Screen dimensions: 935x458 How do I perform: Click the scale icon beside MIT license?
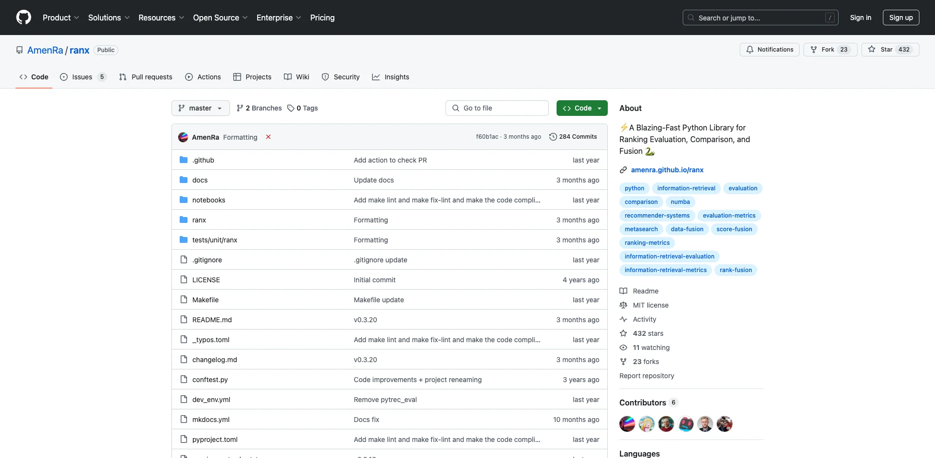tap(623, 305)
